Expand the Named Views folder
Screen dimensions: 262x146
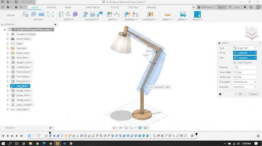pos(8,39)
